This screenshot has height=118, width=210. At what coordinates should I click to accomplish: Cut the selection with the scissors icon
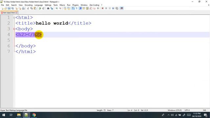(x=28, y=8)
